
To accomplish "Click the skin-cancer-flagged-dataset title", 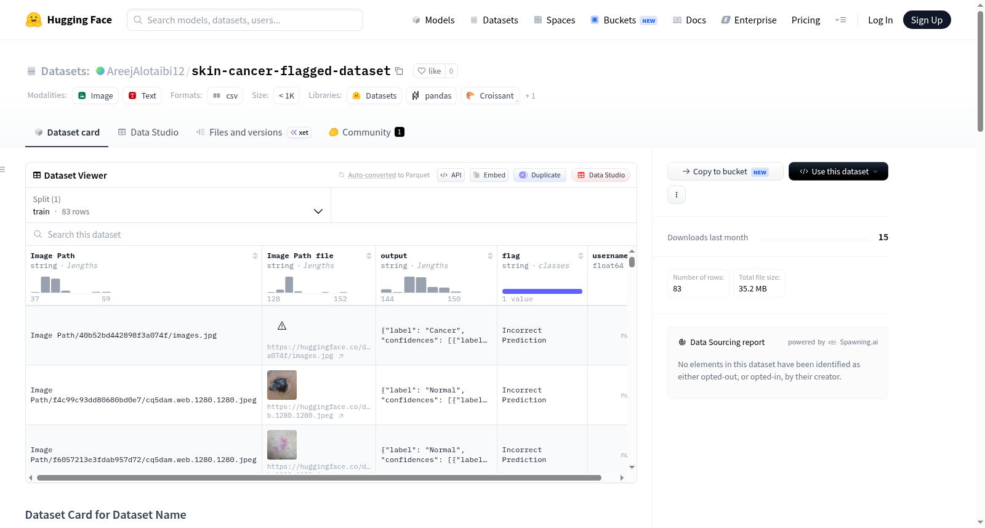I will coord(291,71).
